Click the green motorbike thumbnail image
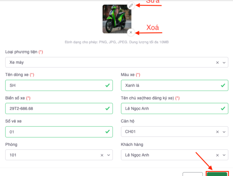 tap(117, 19)
